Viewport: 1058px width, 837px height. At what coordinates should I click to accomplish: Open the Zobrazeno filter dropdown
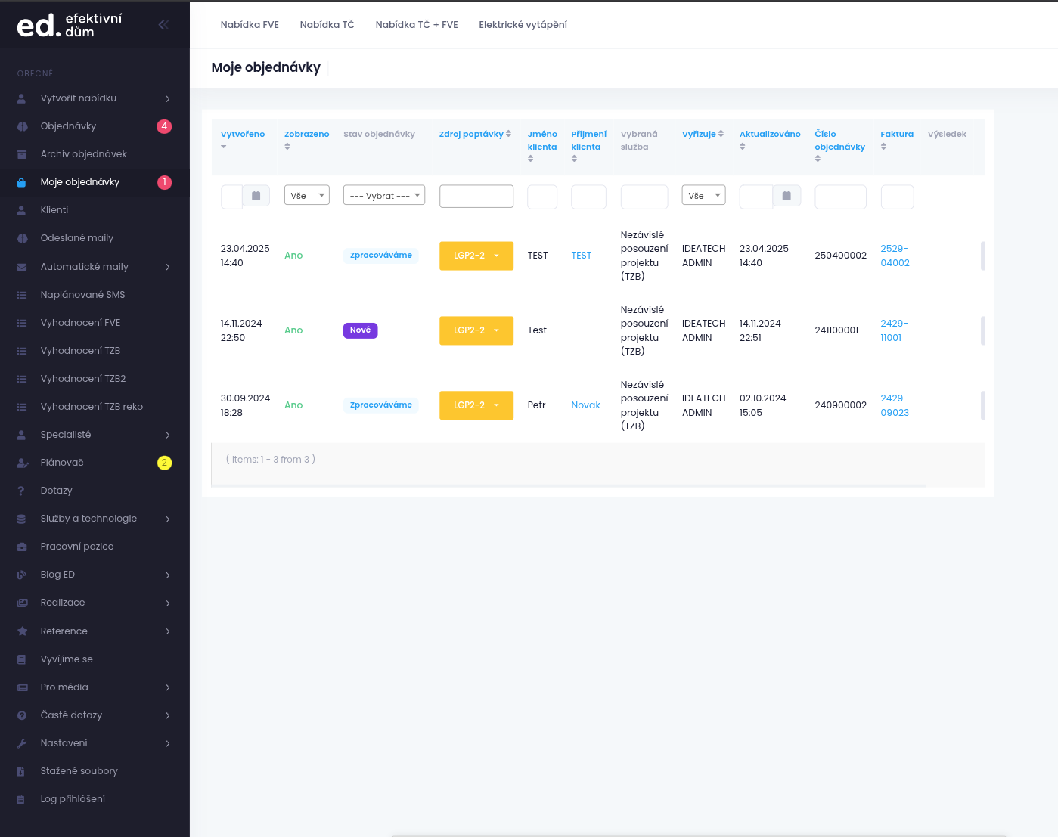coord(306,196)
